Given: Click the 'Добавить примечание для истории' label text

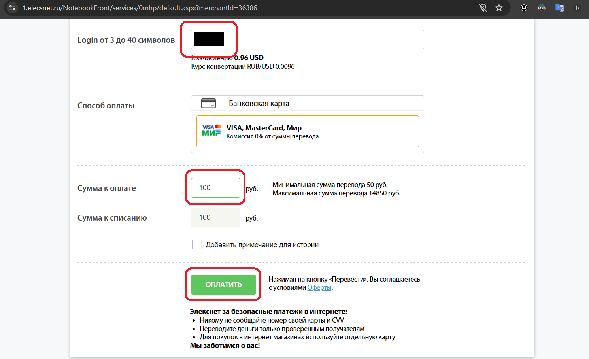Looking at the screenshot, I should pyautogui.click(x=262, y=245).
